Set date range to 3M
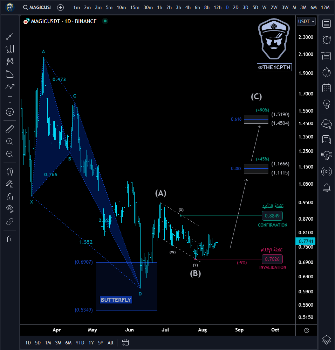The image size is (335, 350). click(x=58, y=343)
